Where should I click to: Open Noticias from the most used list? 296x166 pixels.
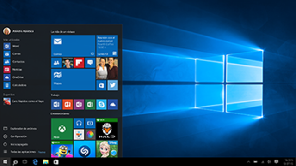tap(24, 70)
